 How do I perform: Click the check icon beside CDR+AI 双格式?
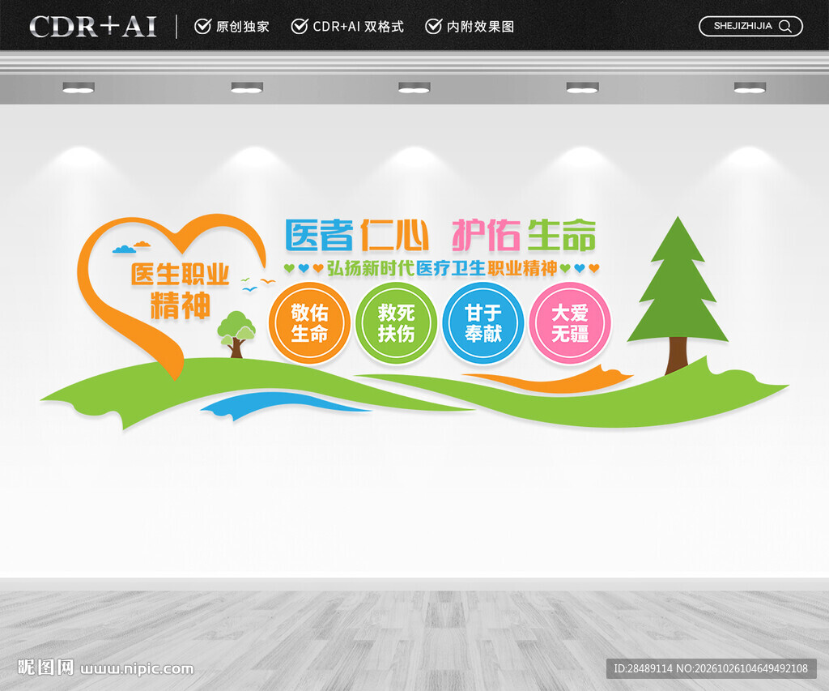coord(300,26)
